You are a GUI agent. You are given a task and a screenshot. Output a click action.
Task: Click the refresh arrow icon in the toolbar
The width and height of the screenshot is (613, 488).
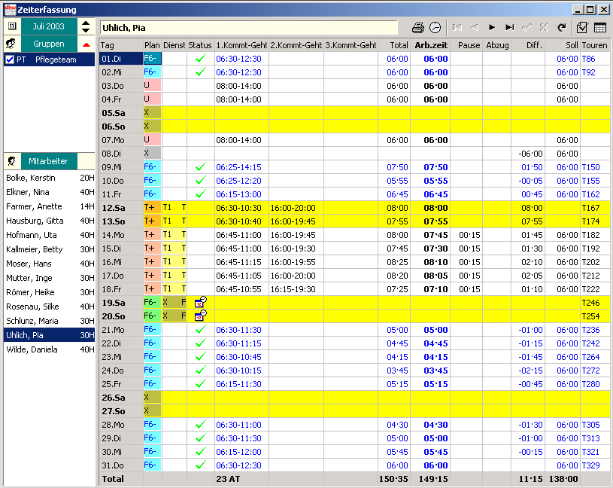click(x=561, y=28)
